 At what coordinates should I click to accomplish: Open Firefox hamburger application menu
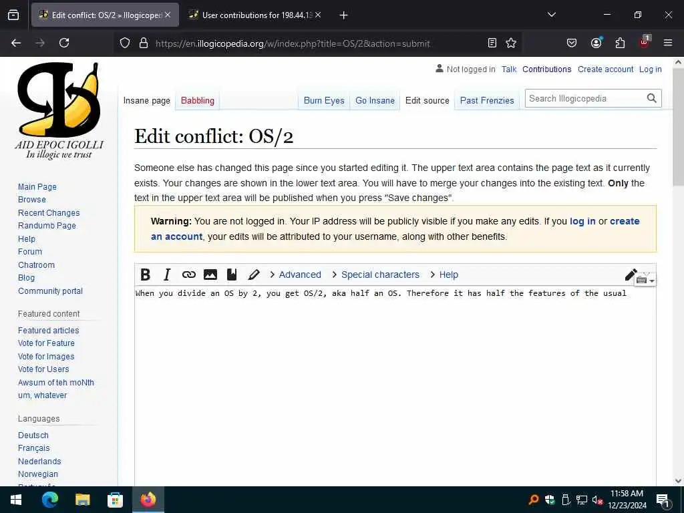click(668, 43)
